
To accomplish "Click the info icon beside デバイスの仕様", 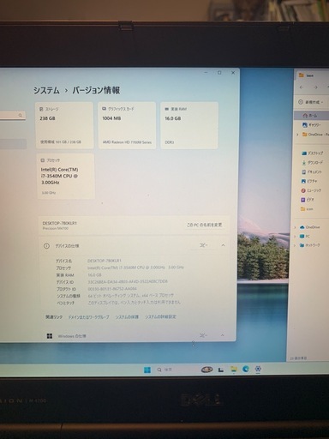I will click(46, 246).
